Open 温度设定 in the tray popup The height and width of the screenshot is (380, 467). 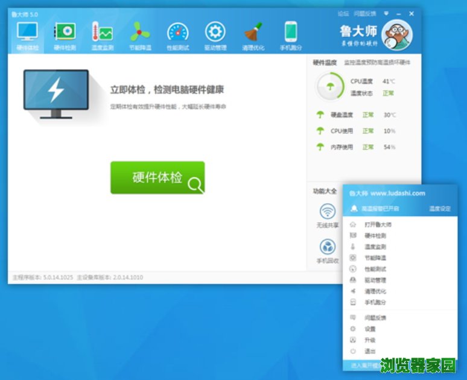pyautogui.click(x=439, y=209)
